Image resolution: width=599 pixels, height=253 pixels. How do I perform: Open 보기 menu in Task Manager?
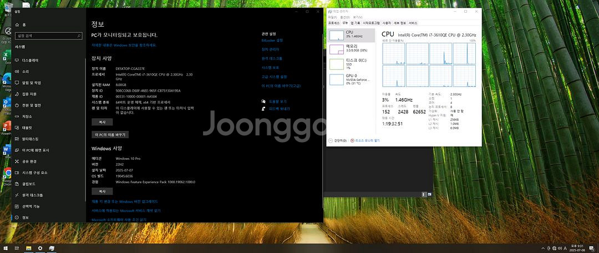pos(358,17)
